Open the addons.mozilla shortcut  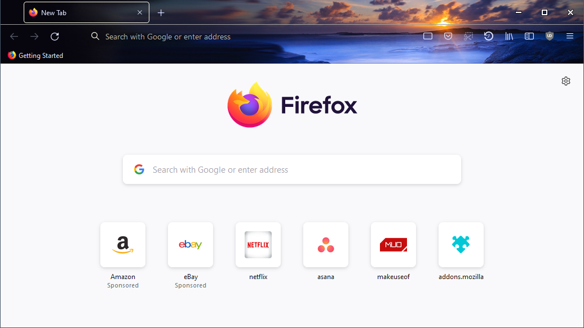[461, 245]
